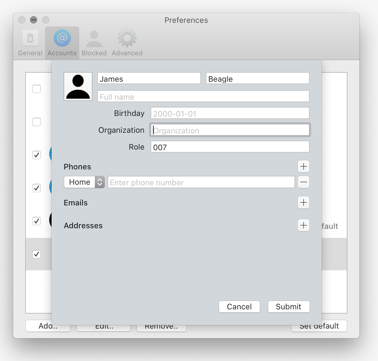Toggle the first account checkbox
Image resolution: width=378 pixels, height=361 pixels.
click(x=37, y=89)
